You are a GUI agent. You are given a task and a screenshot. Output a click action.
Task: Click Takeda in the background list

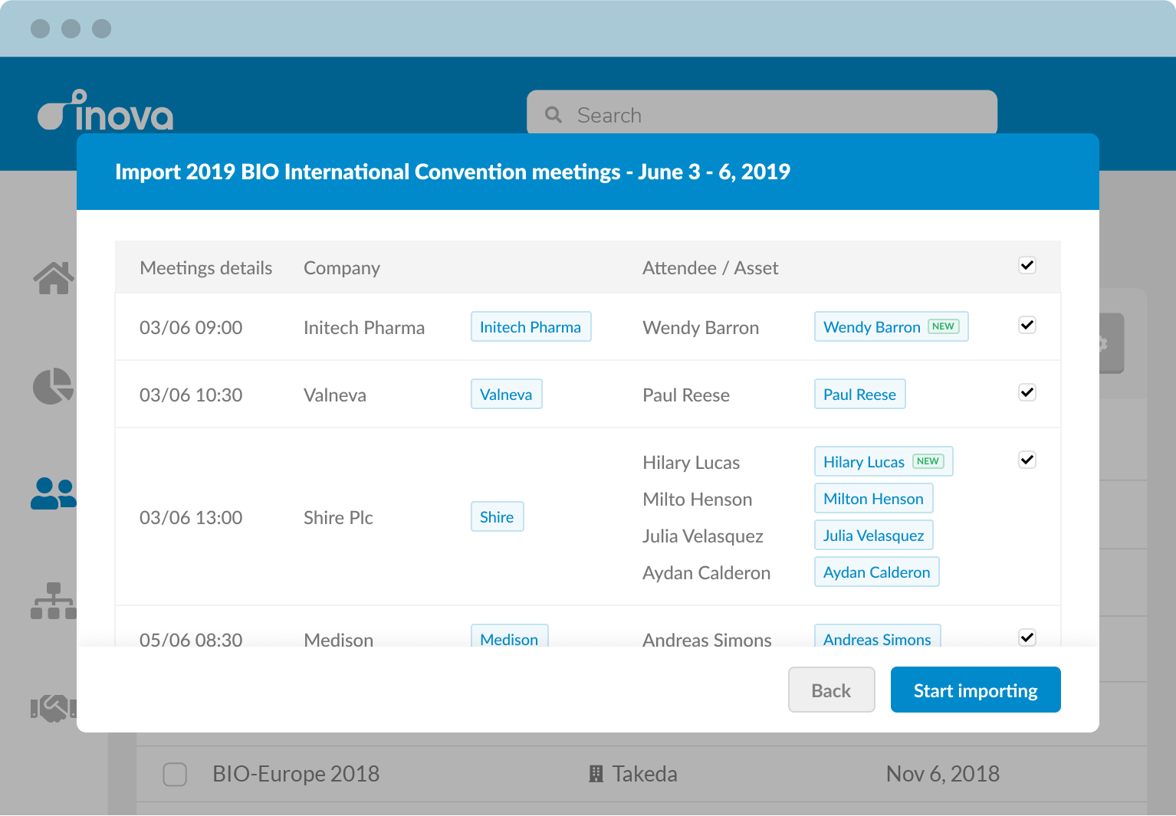[645, 774]
